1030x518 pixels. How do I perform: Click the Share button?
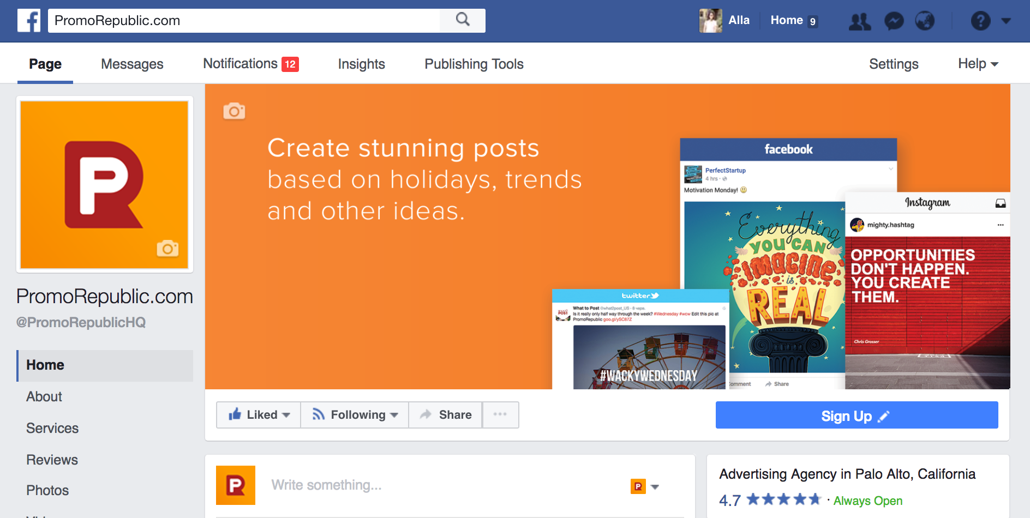(445, 415)
